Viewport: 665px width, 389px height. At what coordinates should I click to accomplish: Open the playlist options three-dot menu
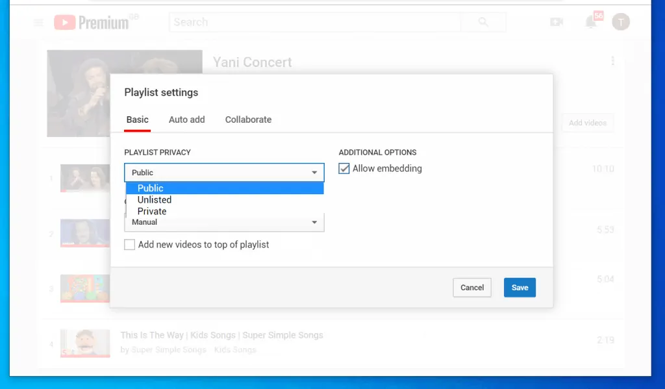(x=613, y=60)
